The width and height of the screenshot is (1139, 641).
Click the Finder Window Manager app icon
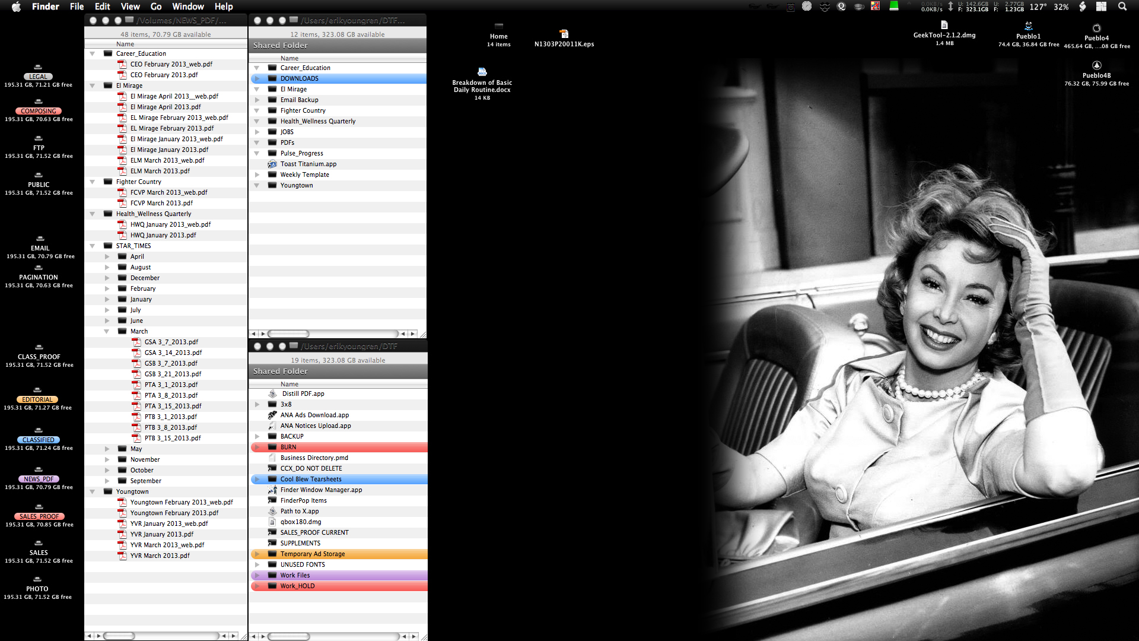click(272, 490)
